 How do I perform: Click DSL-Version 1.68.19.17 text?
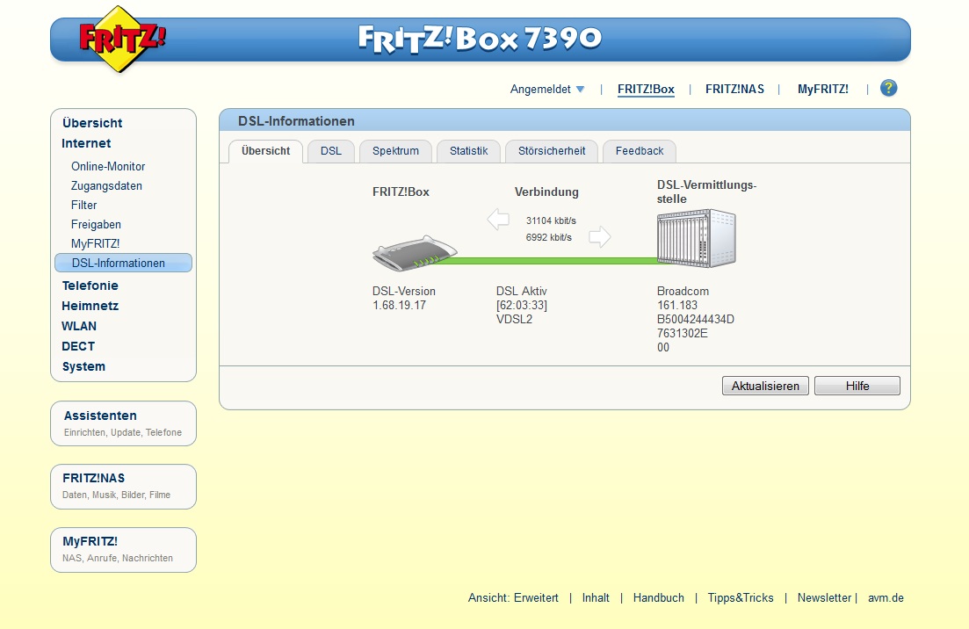click(403, 298)
